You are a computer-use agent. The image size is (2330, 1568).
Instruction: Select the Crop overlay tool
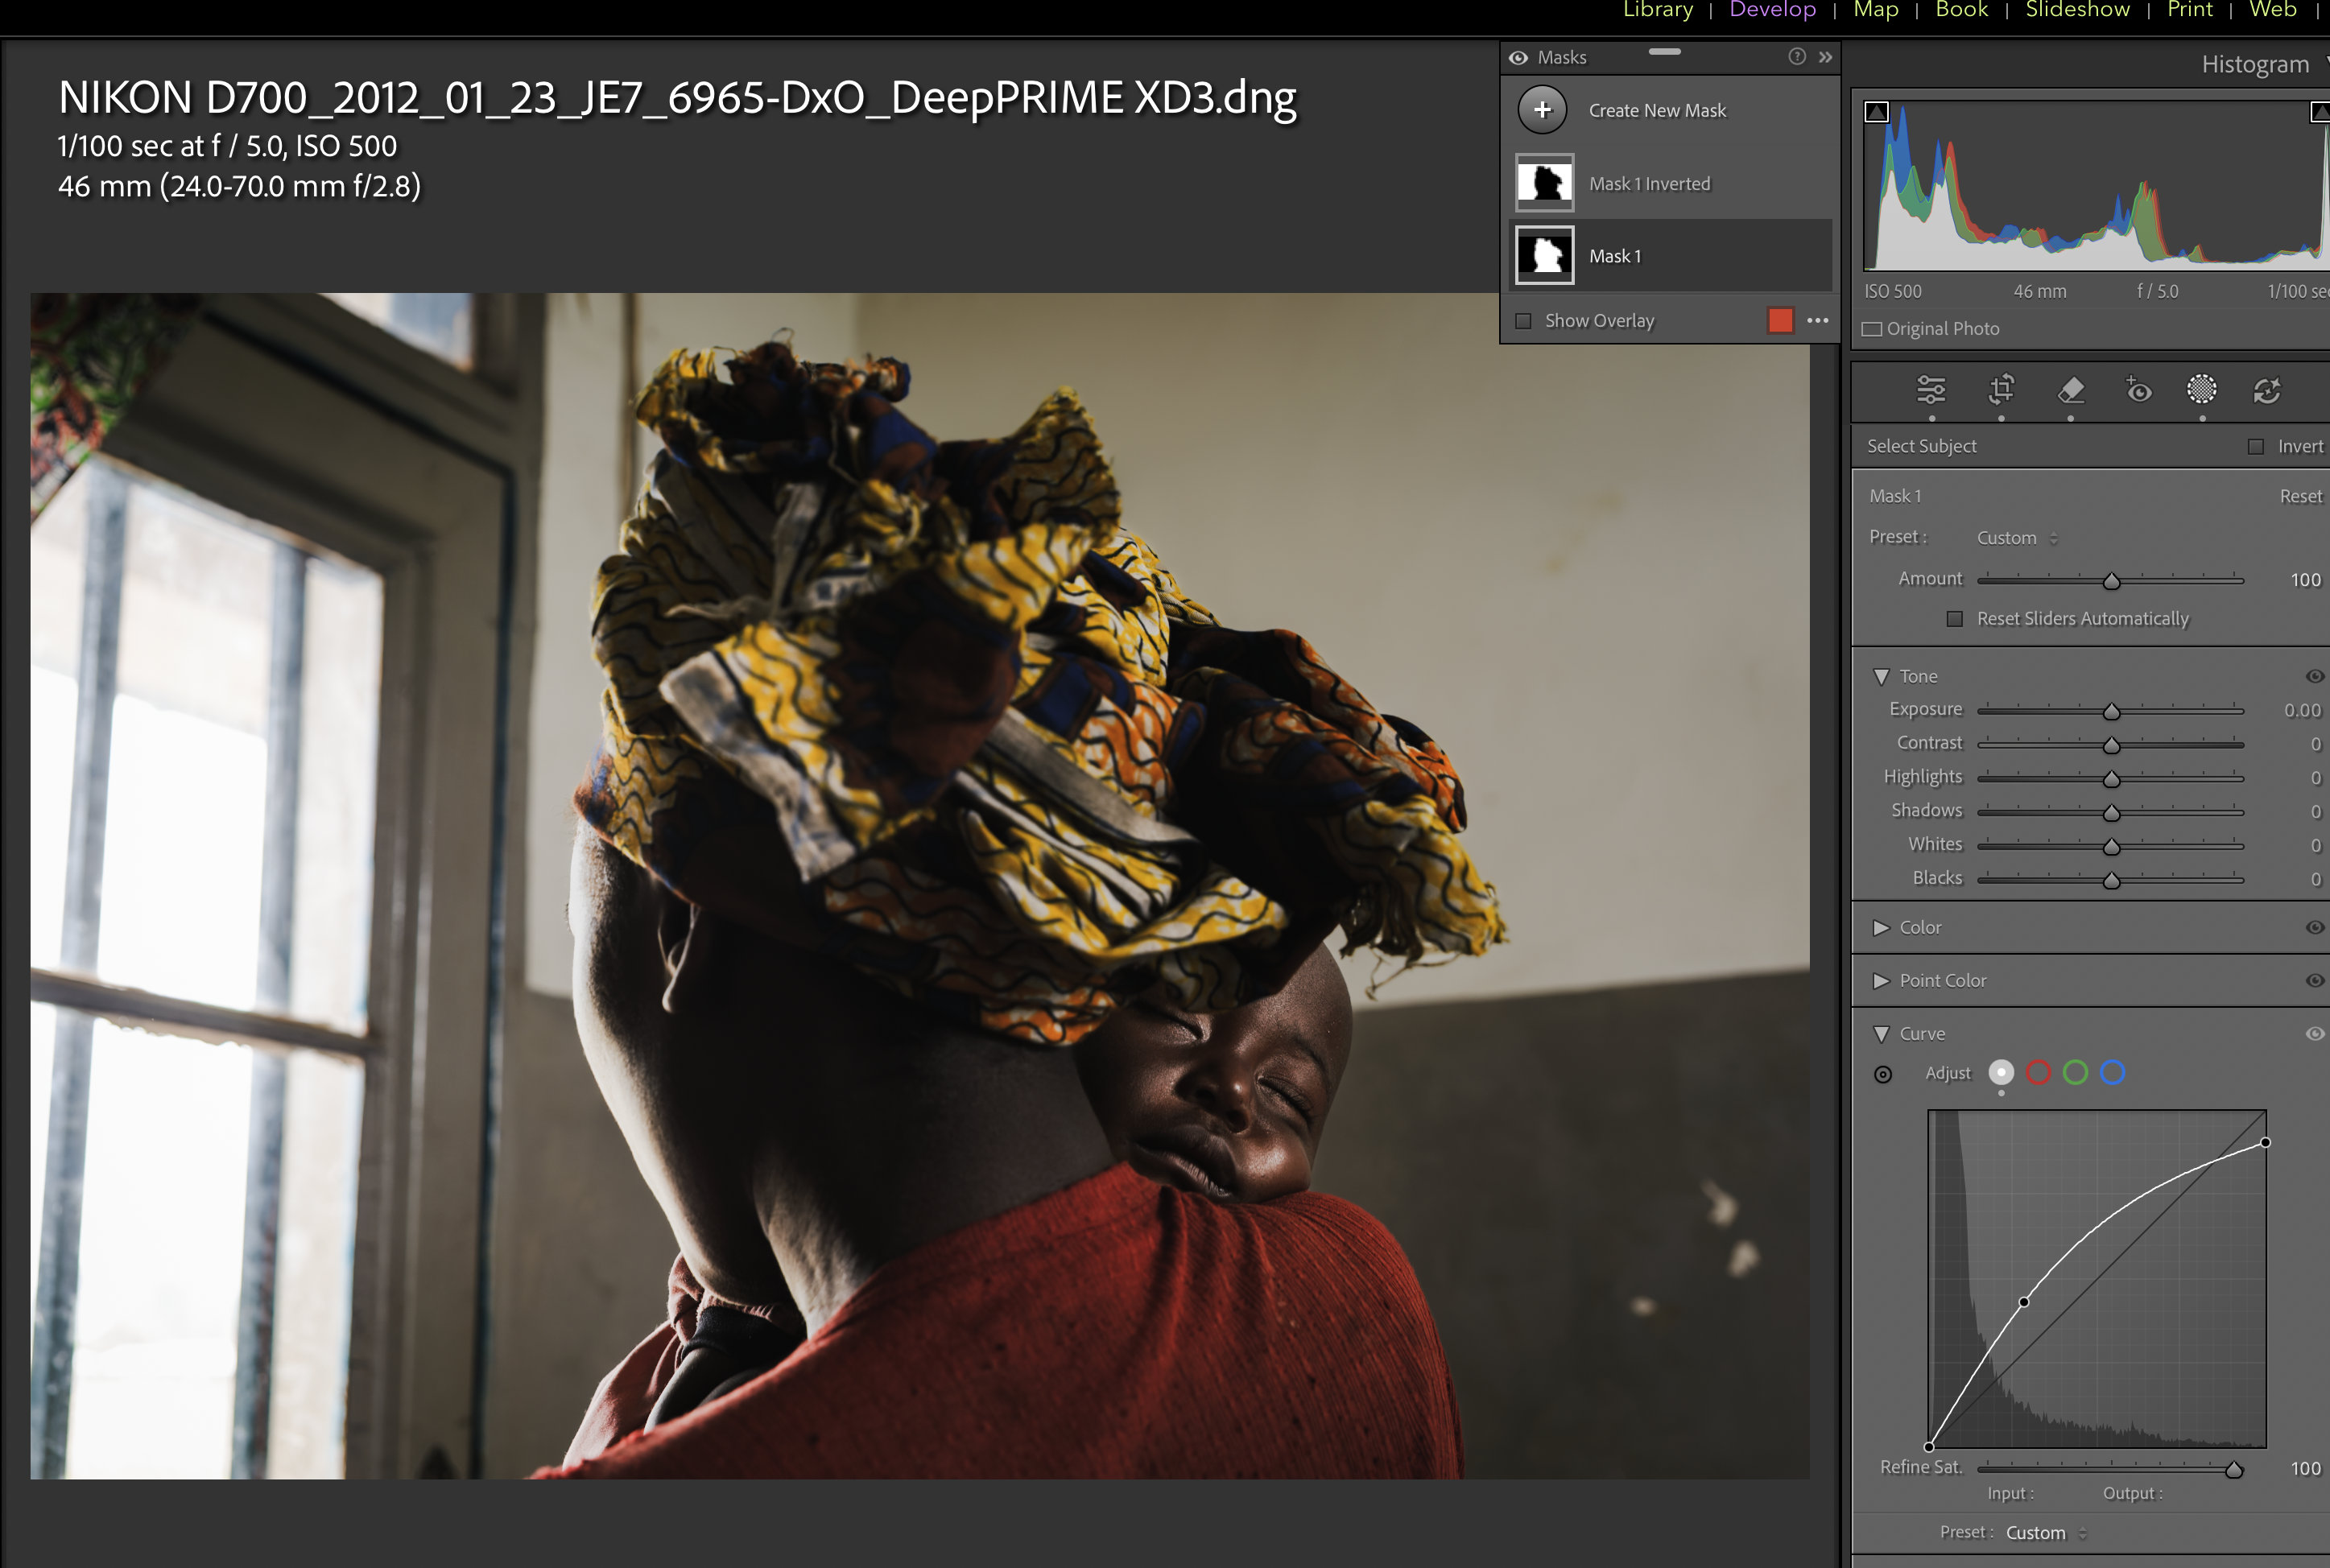point(2001,390)
